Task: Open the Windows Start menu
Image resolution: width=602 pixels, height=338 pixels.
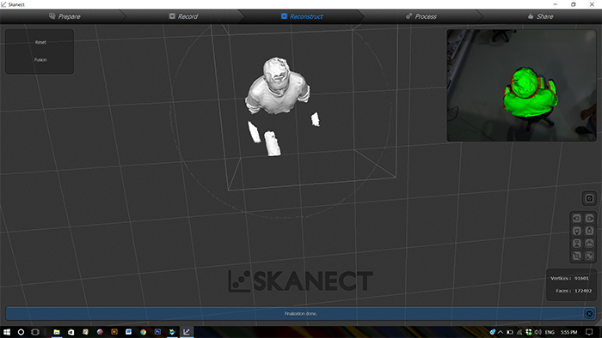Action: tap(7, 332)
